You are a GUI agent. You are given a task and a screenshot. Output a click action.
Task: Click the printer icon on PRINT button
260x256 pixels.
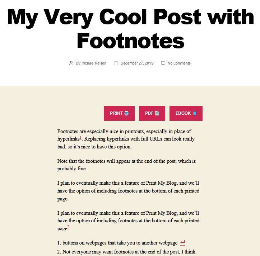(x=126, y=113)
